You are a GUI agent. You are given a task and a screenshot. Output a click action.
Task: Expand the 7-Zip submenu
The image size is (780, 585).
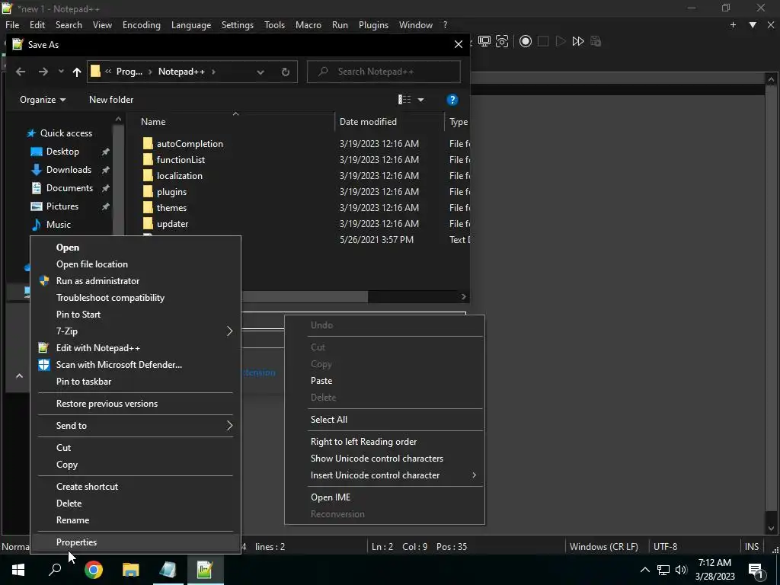click(x=229, y=331)
